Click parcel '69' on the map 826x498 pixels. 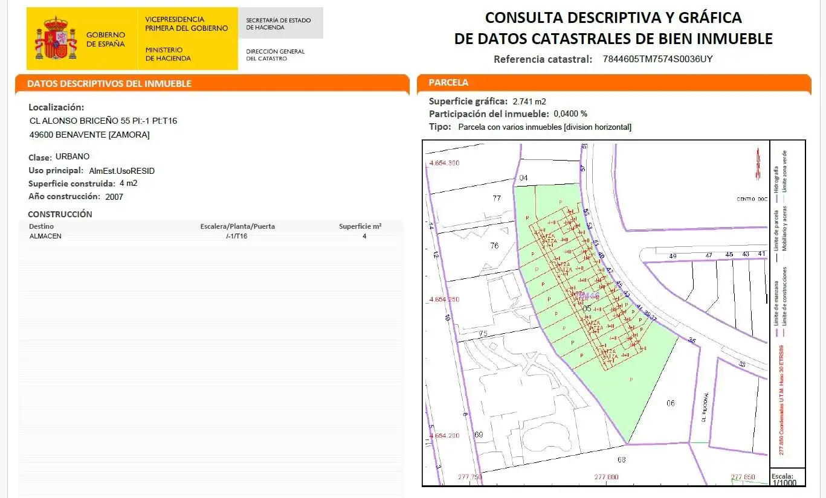479,435
